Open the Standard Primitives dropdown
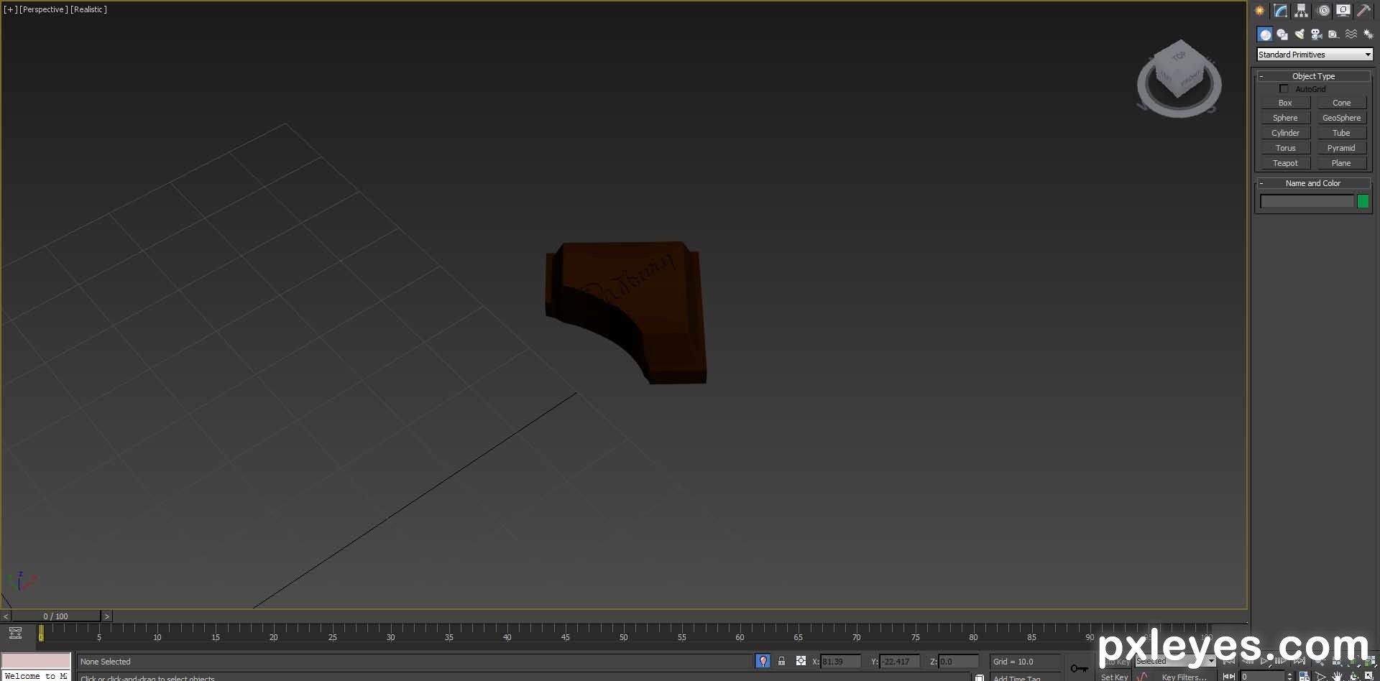Screen dimensions: 1380x681 [1315, 55]
